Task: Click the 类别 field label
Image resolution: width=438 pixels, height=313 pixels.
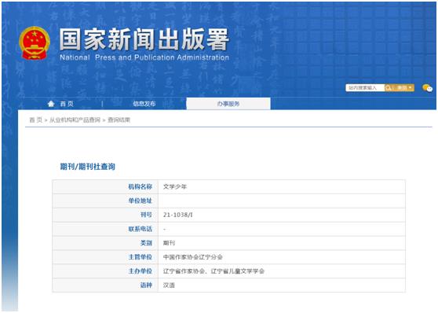Action: pos(146,243)
